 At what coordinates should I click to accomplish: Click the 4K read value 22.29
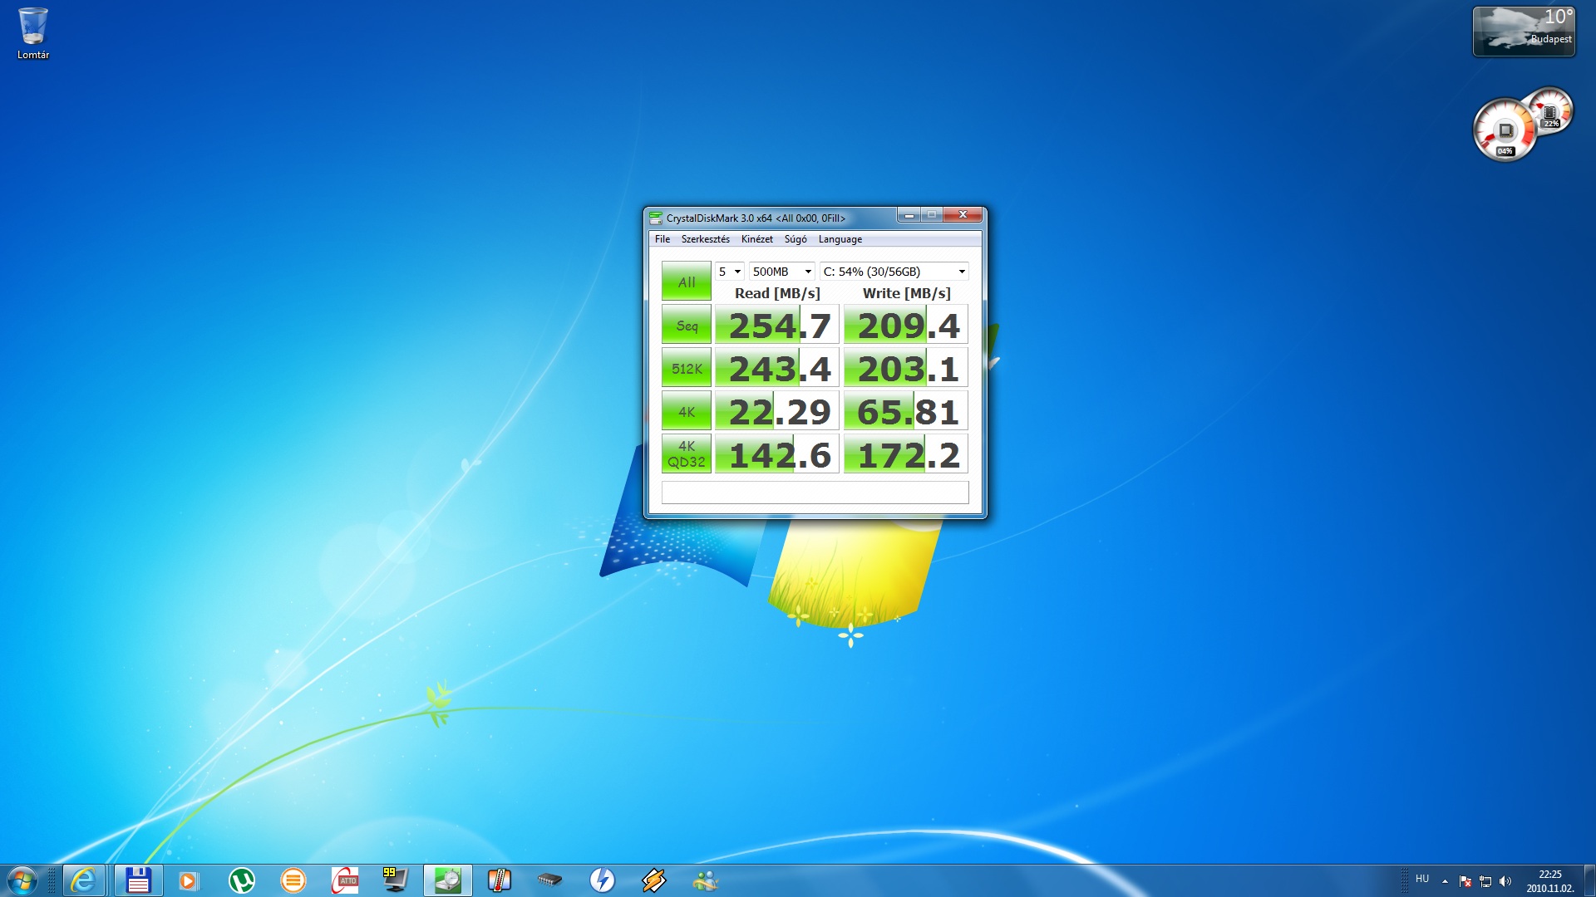click(777, 411)
